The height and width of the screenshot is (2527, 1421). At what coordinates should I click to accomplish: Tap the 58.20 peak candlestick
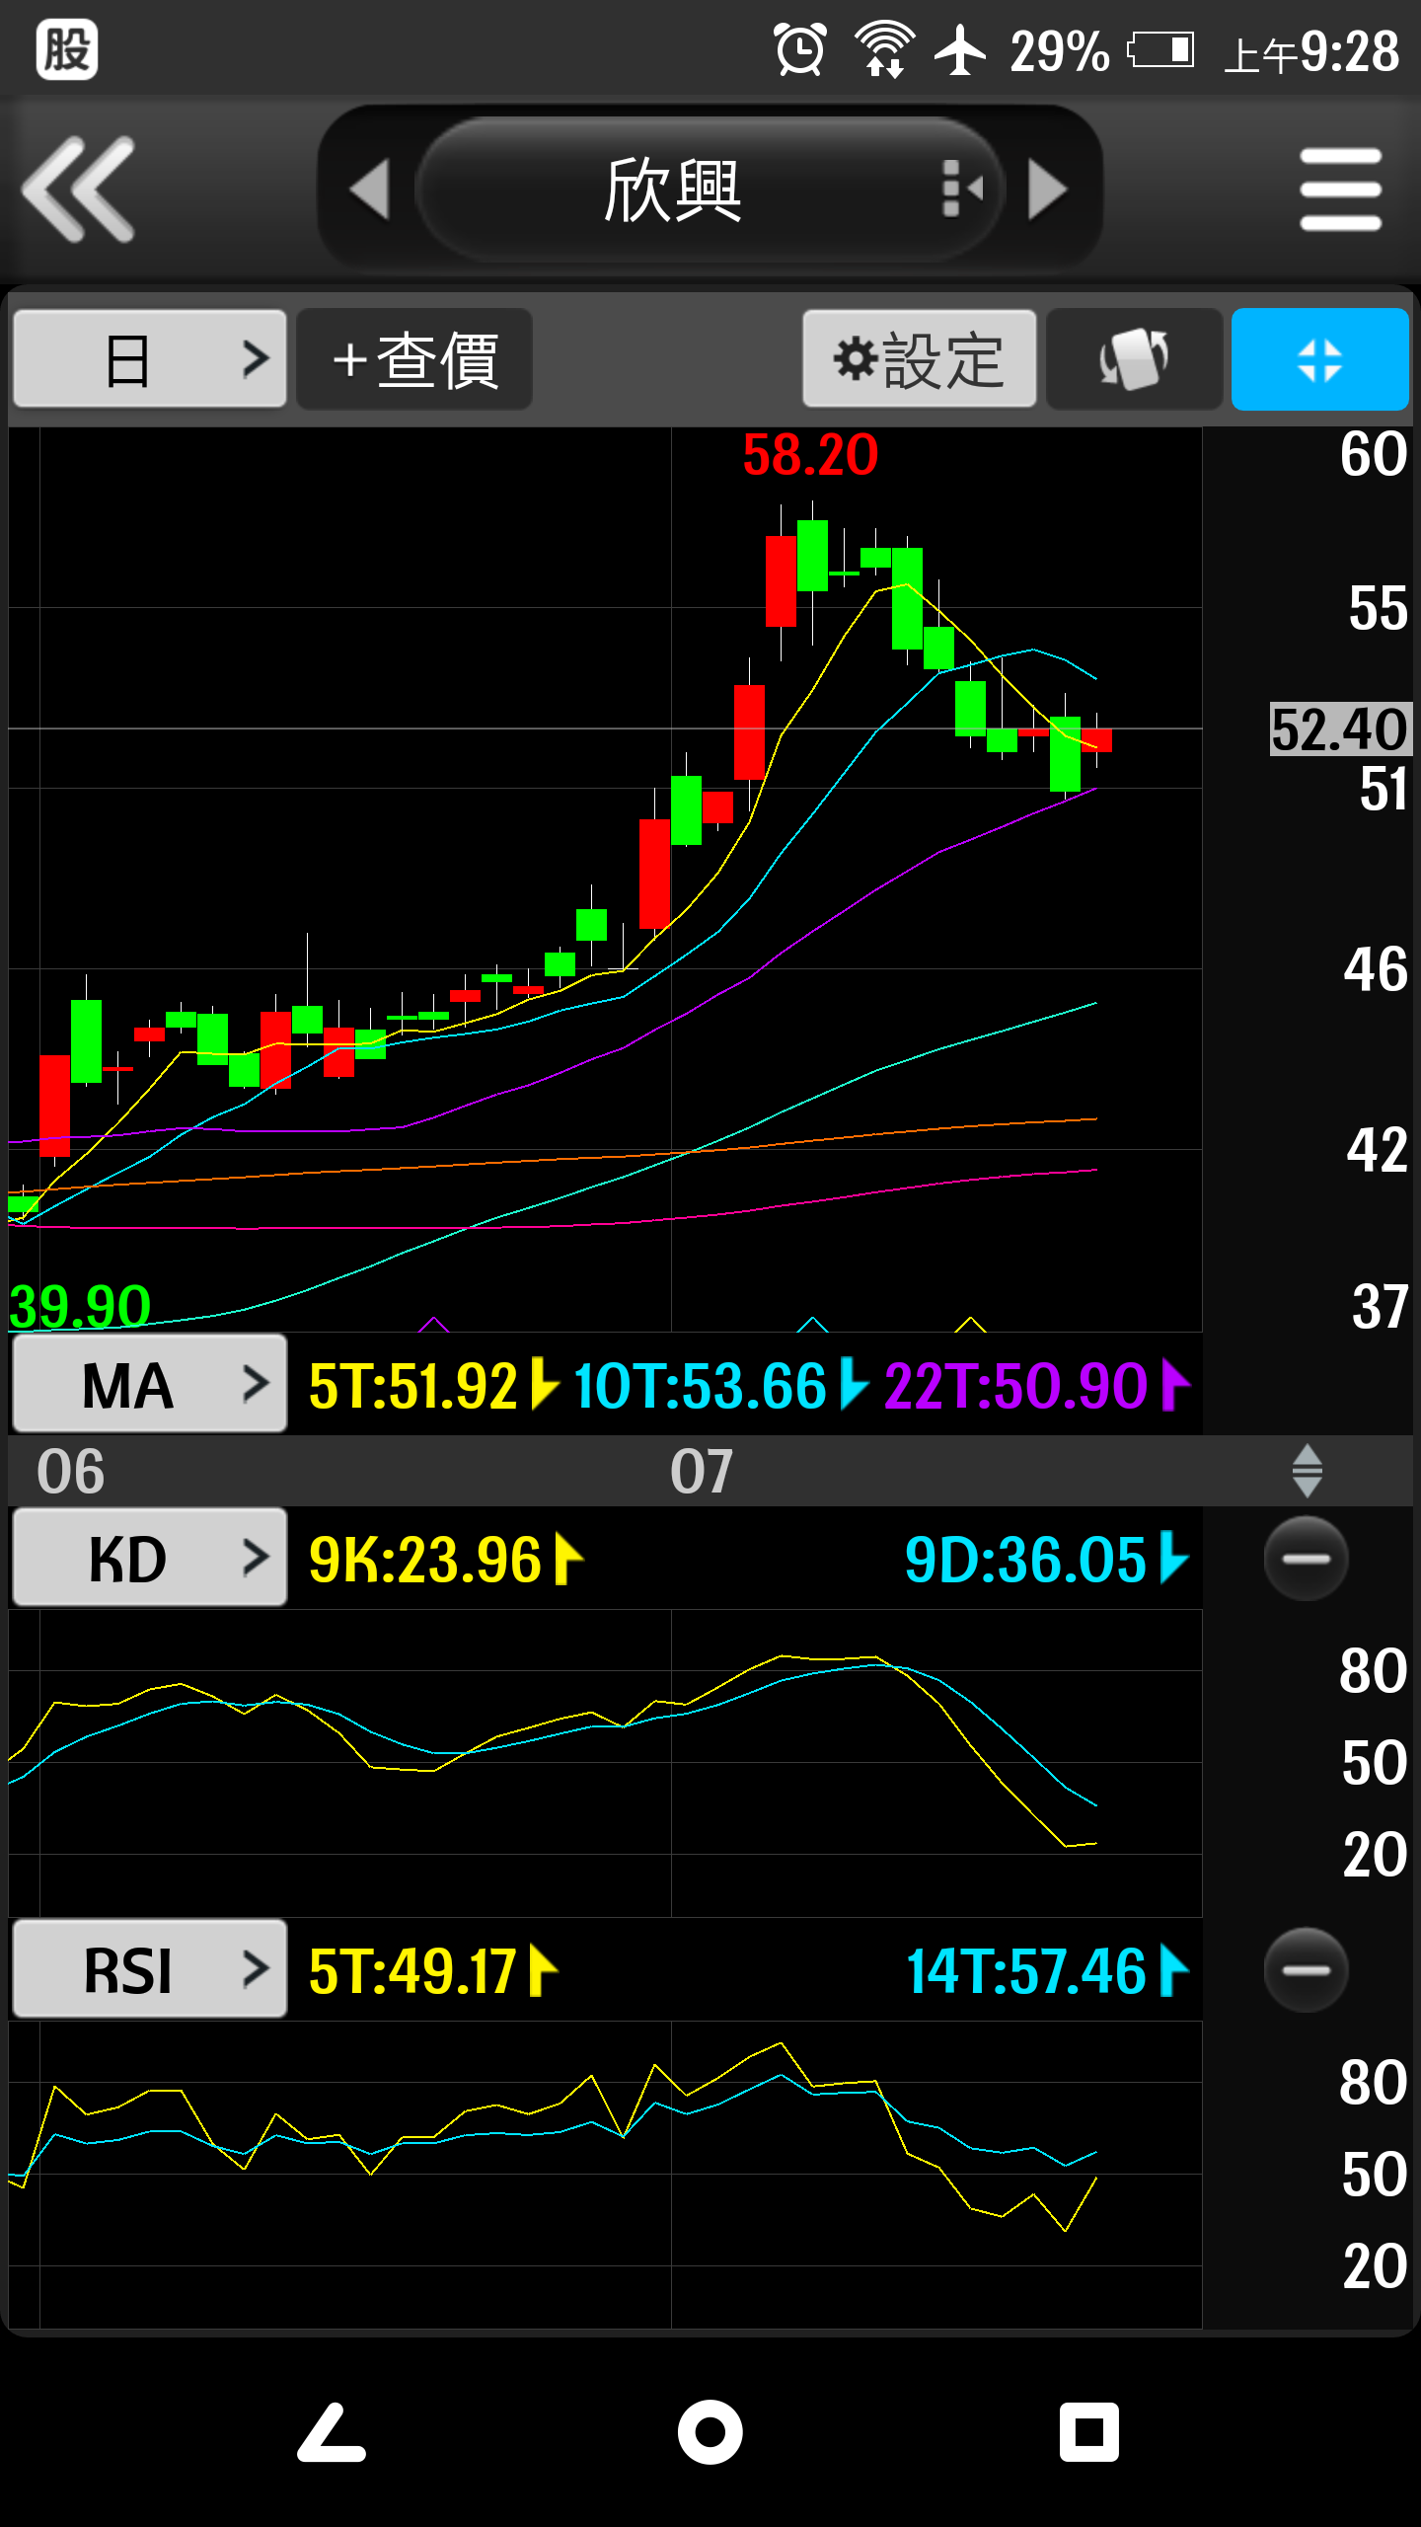[x=812, y=556]
